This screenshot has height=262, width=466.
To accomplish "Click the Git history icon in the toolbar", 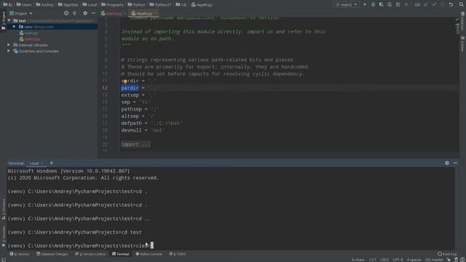I will [443, 4].
